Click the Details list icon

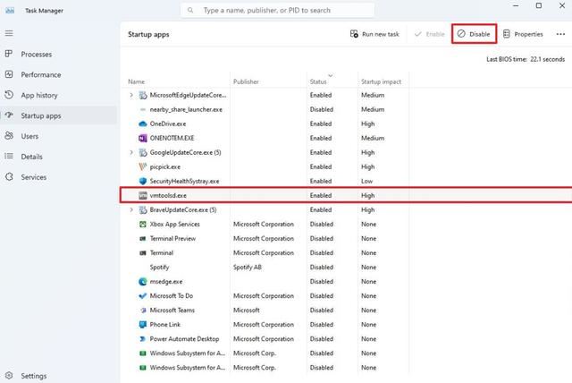click(x=9, y=156)
